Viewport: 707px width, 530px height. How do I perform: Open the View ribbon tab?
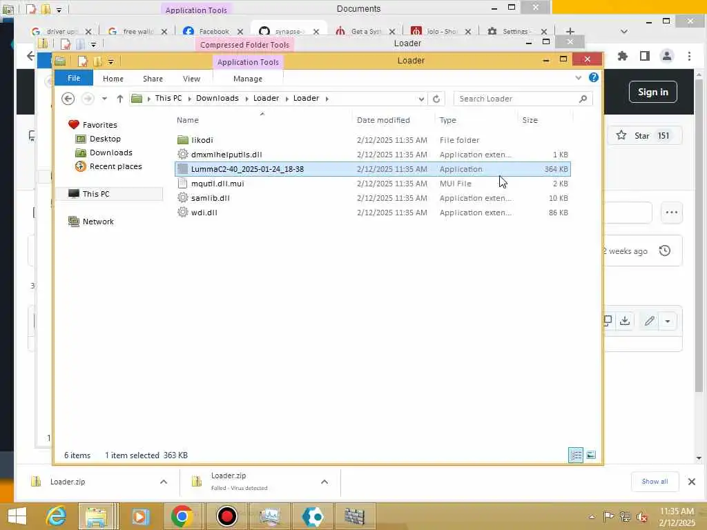point(191,79)
